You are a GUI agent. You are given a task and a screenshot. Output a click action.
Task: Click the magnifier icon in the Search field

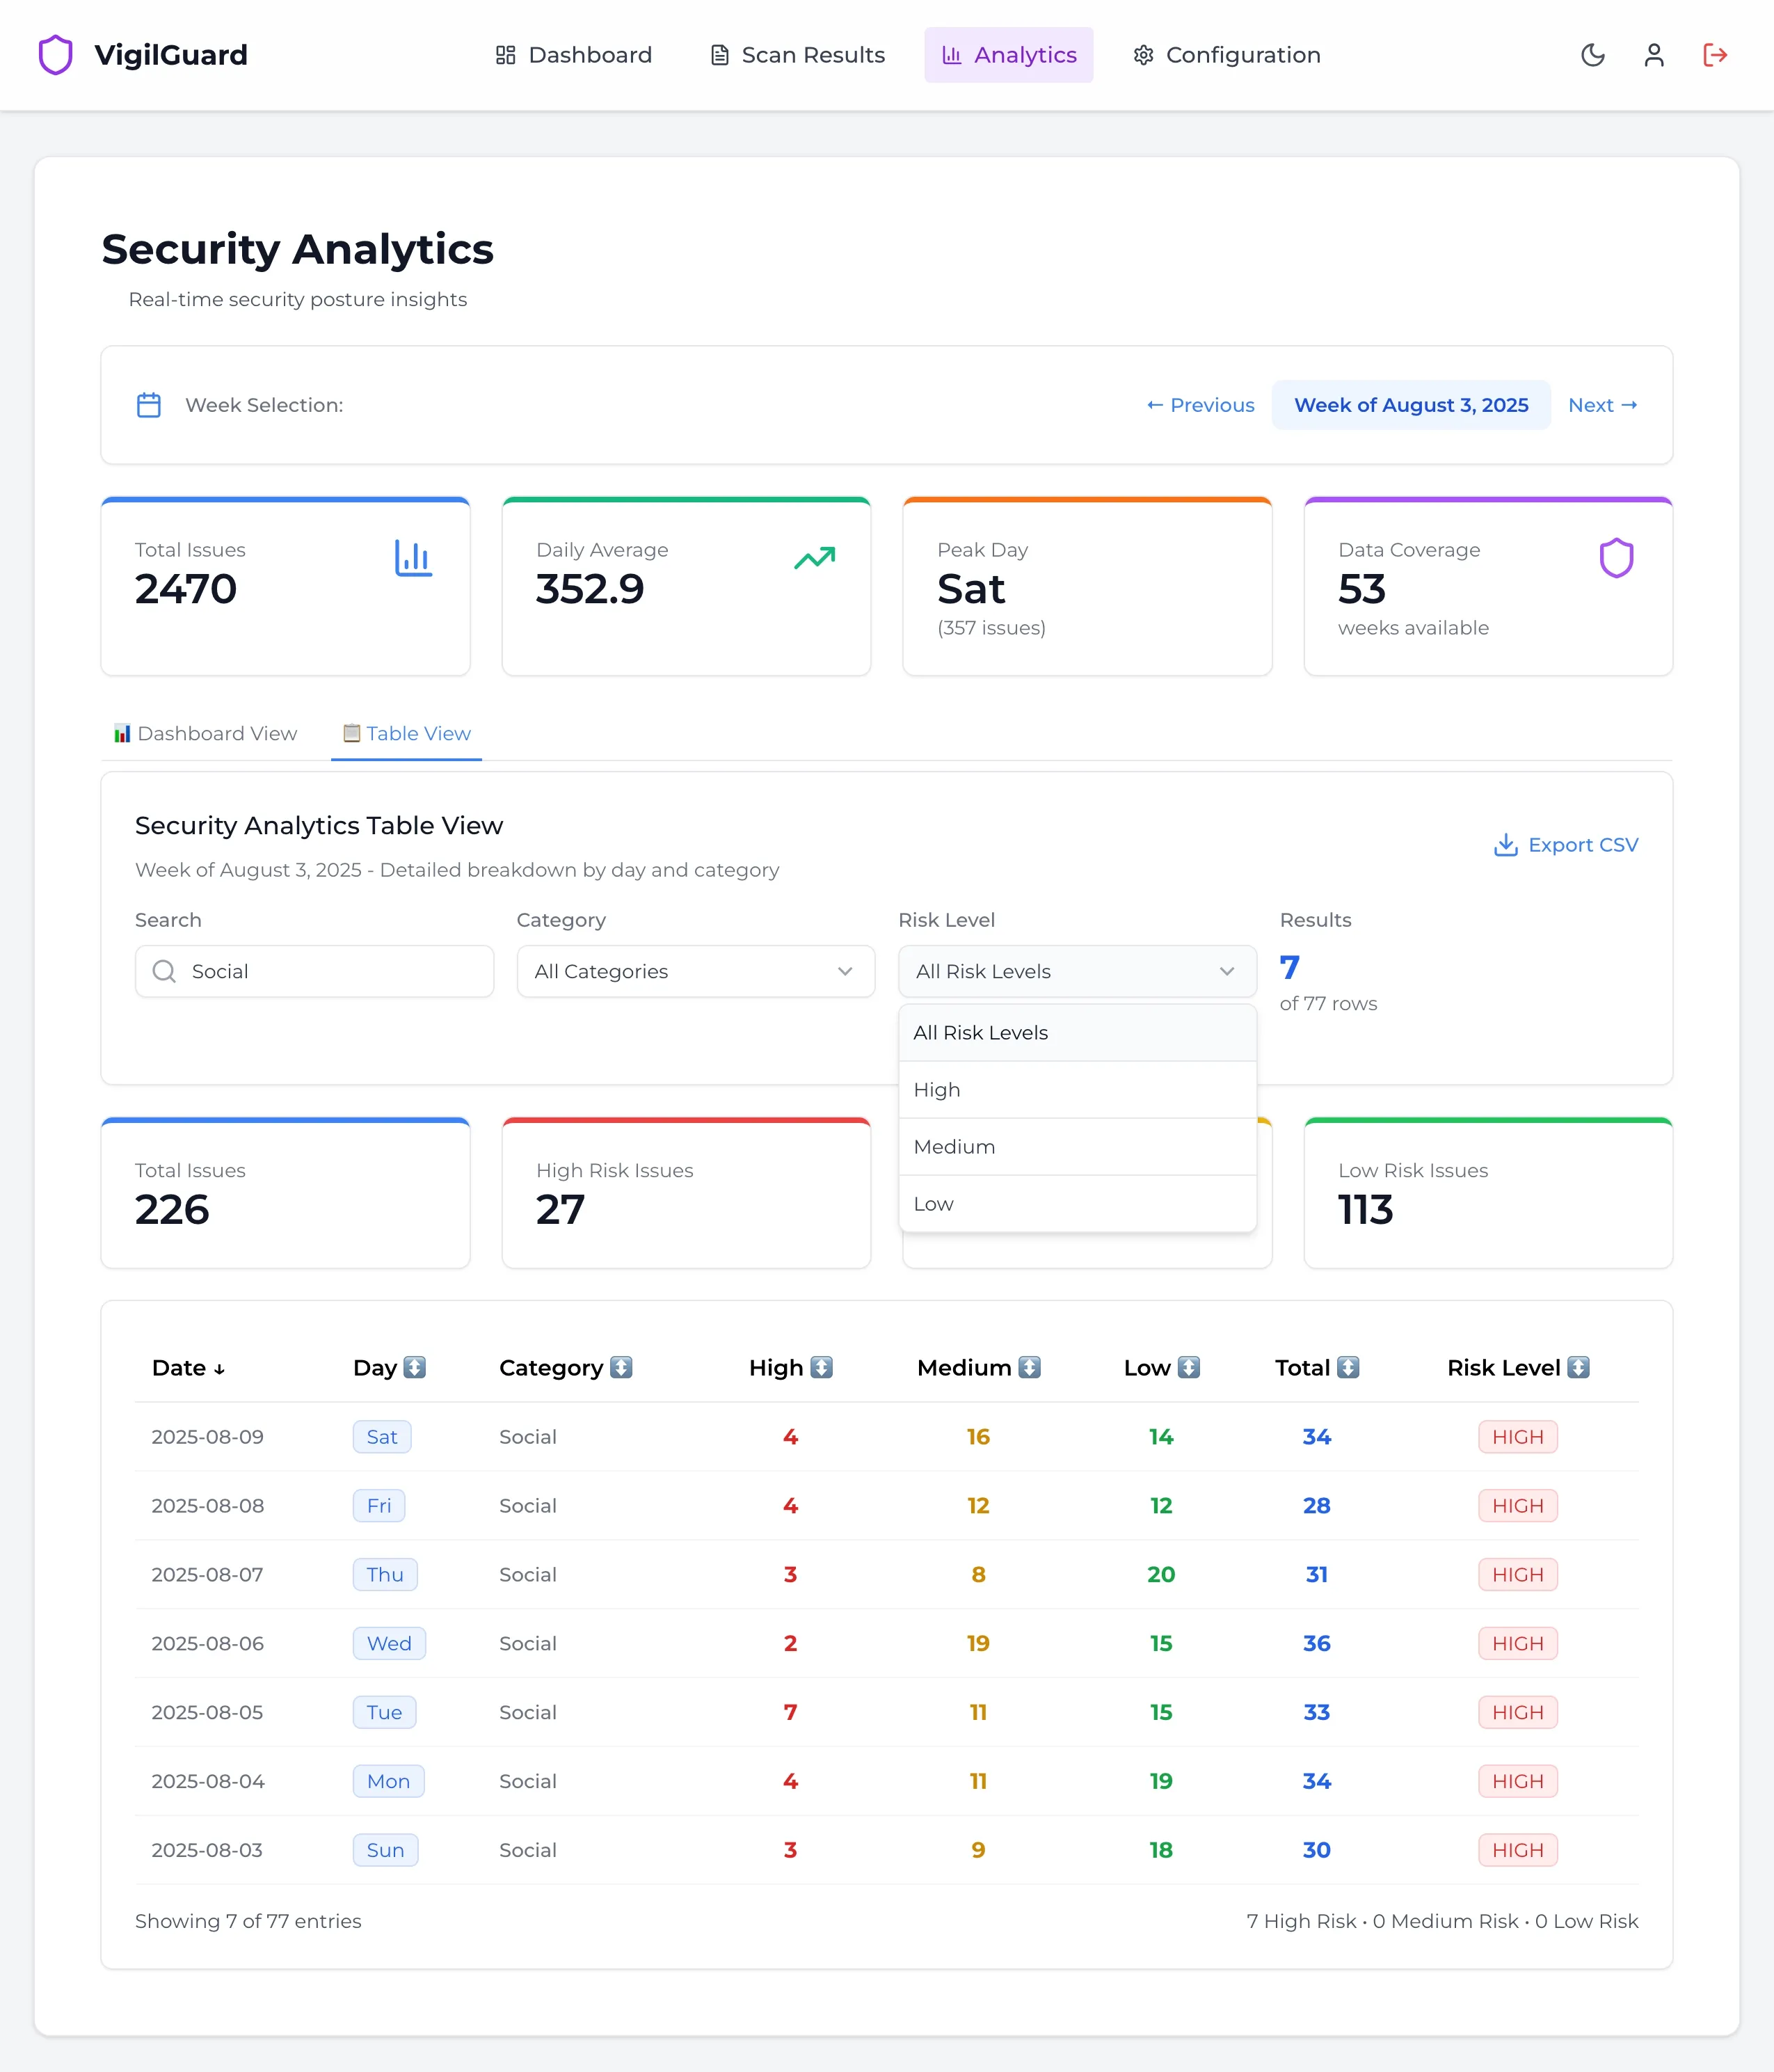pyautogui.click(x=164, y=971)
